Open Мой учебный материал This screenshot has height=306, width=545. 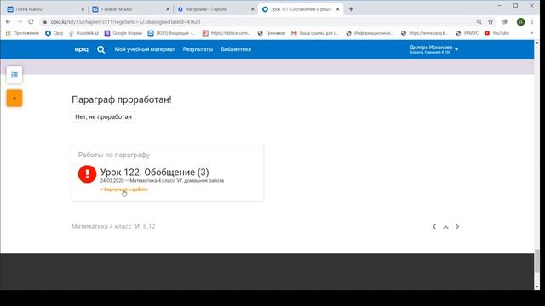145,49
